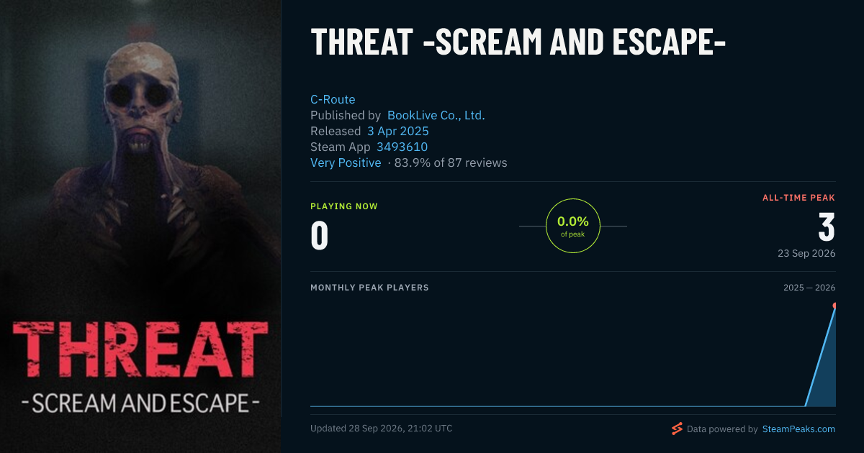Open the C-Route developer link
This screenshot has height=453, width=864.
coord(333,99)
